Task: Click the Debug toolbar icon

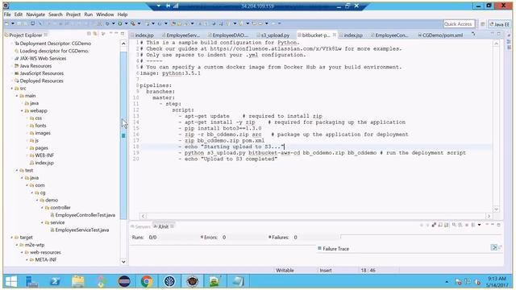Action: 107,23
